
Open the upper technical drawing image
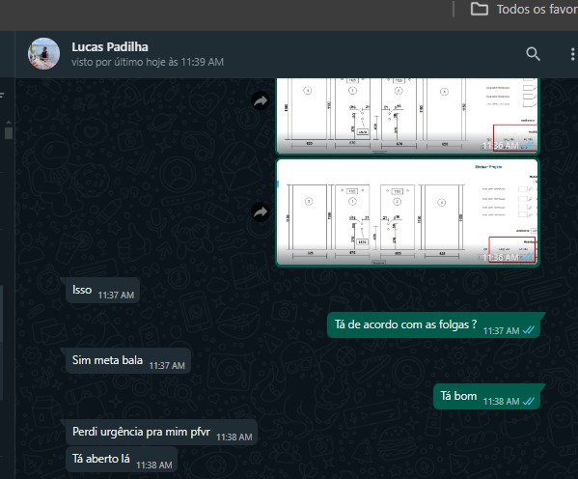(x=407, y=116)
